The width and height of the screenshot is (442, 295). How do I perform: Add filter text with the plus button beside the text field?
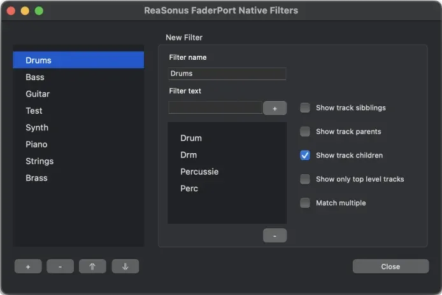(x=275, y=108)
